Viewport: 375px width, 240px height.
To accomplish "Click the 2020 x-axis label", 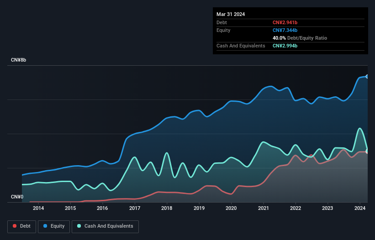I will pyautogui.click(x=231, y=208).
